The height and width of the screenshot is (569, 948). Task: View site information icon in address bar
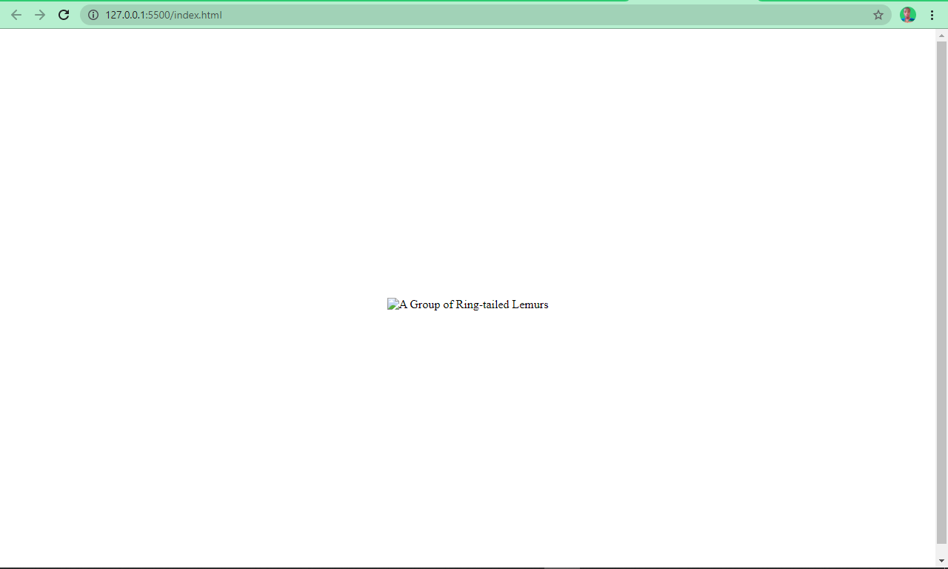[x=93, y=15]
